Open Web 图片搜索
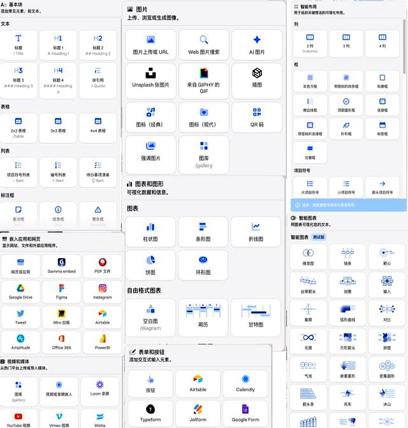 pos(204,45)
